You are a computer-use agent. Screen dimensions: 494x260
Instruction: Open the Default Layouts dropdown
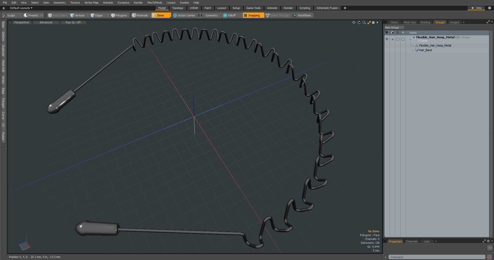[x=21, y=8]
